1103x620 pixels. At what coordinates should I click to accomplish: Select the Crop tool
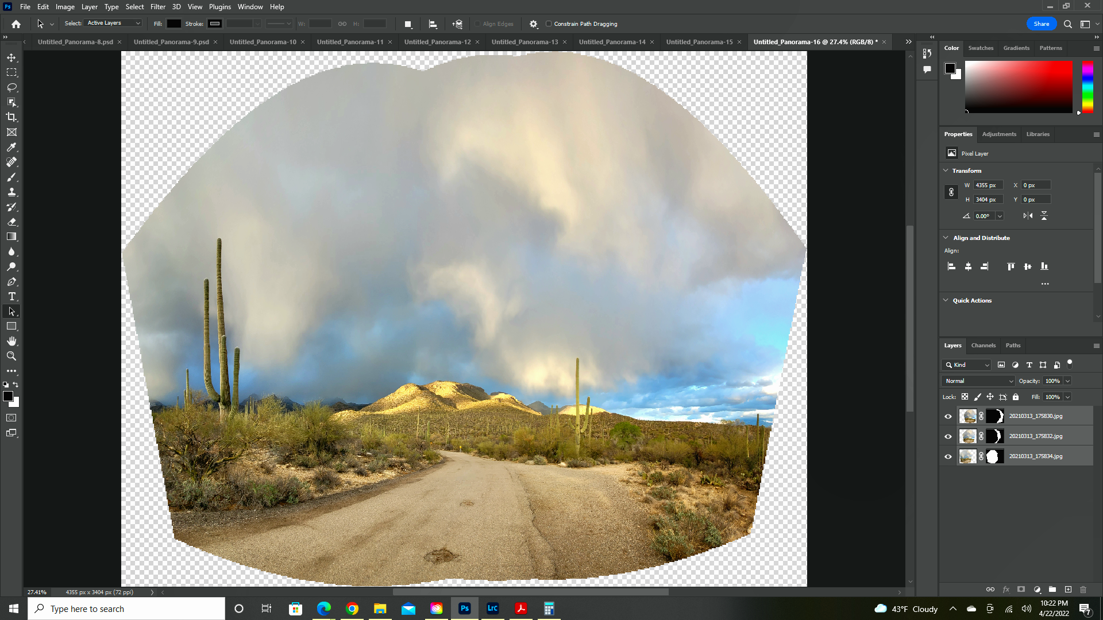11,117
